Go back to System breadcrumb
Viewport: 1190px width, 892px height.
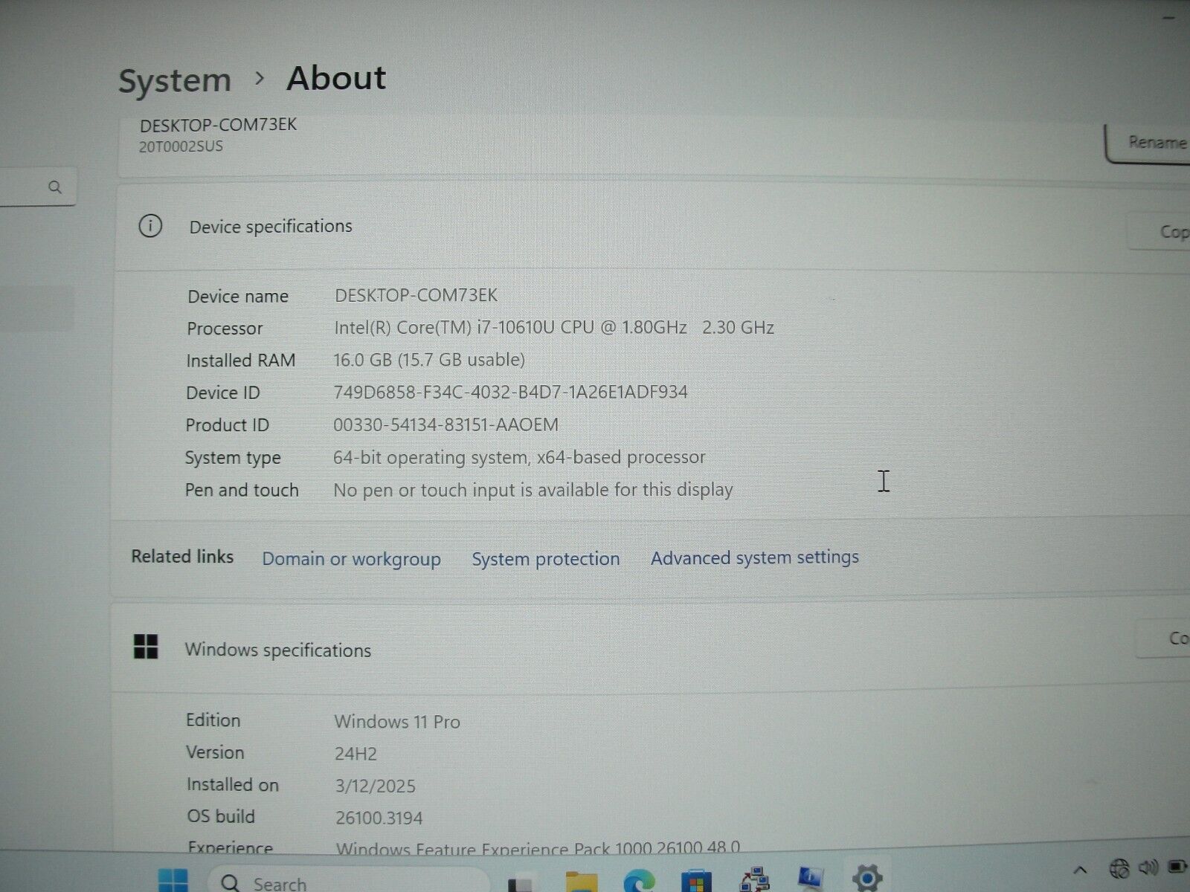175,80
